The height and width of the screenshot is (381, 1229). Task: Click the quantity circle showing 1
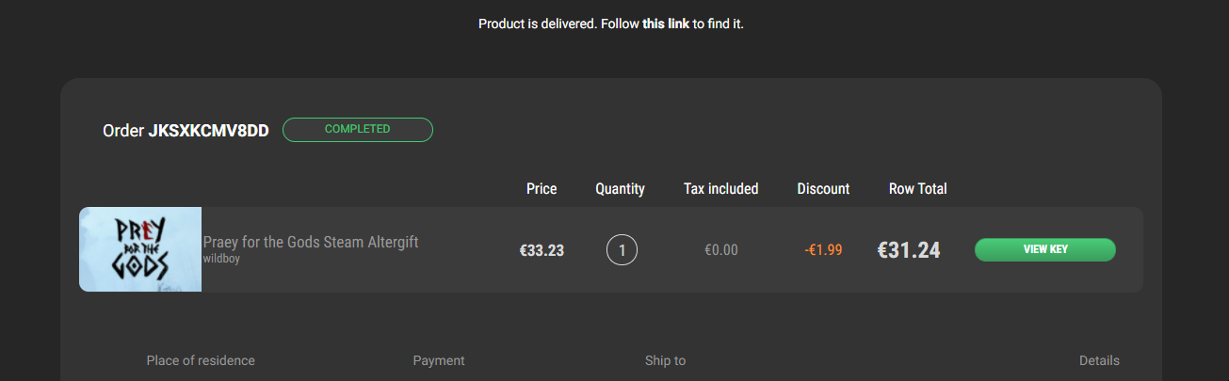pyautogui.click(x=622, y=250)
